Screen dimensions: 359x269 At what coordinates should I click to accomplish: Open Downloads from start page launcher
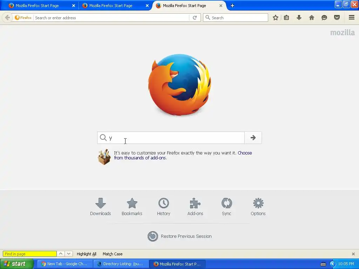click(101, 207)
